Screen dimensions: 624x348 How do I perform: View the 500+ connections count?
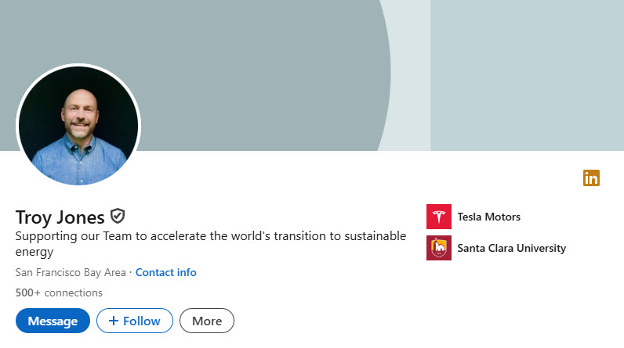59,292
